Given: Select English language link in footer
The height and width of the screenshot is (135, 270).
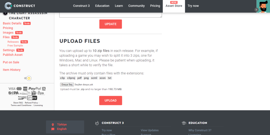Looking at the screenshot, I should tap(62, 129).
